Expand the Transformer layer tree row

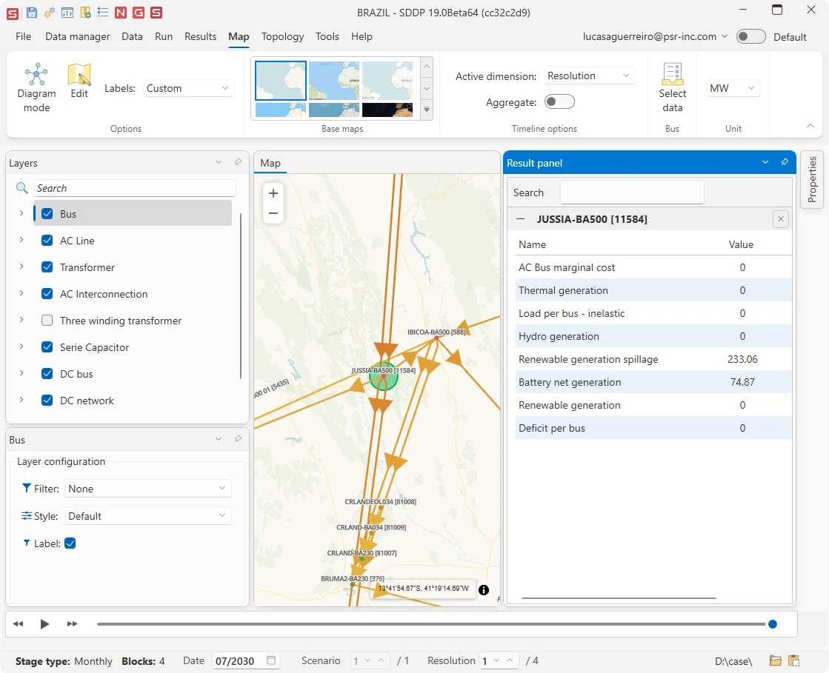click(x=21, y=267)
